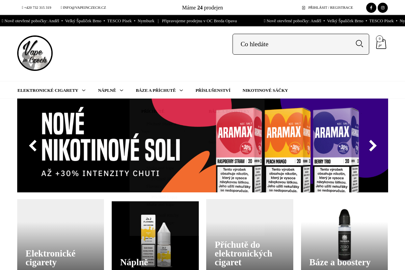Click the Vape in Czech logo
The height and width of the screenshot is (270, 405).
click(x=35, y=53)
